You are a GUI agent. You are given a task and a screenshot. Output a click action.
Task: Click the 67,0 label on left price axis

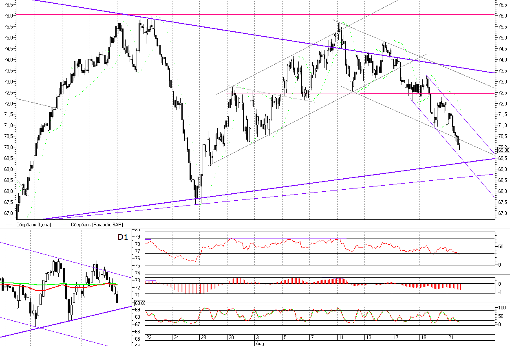coord(8,213)
